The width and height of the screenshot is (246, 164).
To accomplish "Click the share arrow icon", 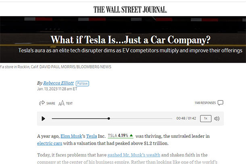I will coord(42,103).
